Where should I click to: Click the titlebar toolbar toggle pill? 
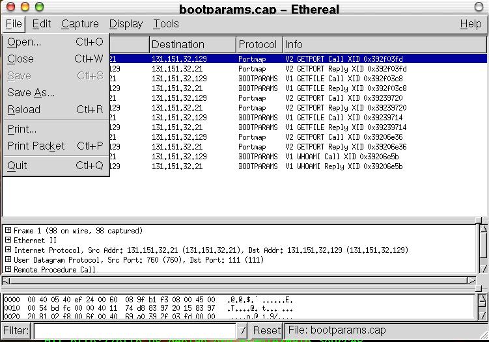tap(479, 7)
